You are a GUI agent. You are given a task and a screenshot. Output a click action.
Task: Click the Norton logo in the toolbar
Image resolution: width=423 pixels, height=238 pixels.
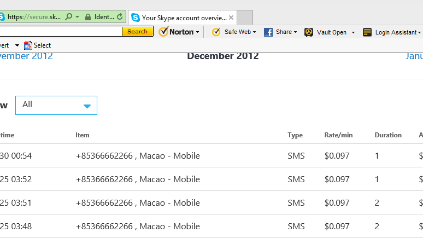point(176,32)
